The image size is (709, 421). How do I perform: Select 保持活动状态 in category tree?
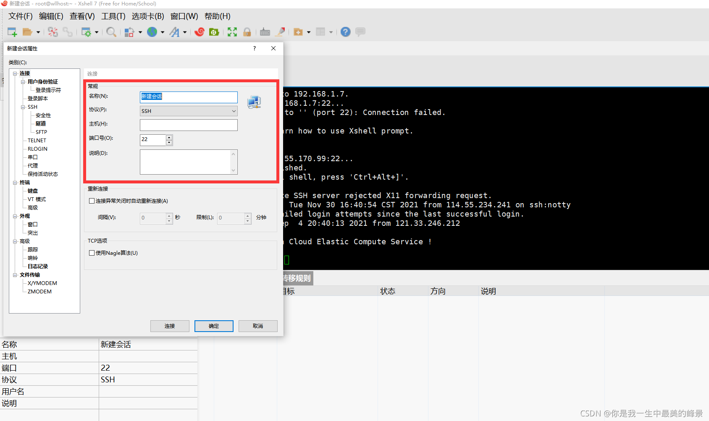pos(43,174)
